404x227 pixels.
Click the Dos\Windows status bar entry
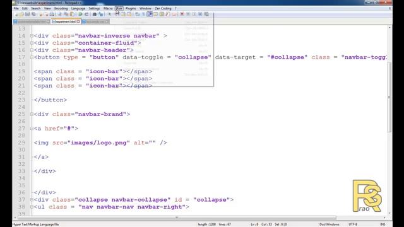pos(330,224)
